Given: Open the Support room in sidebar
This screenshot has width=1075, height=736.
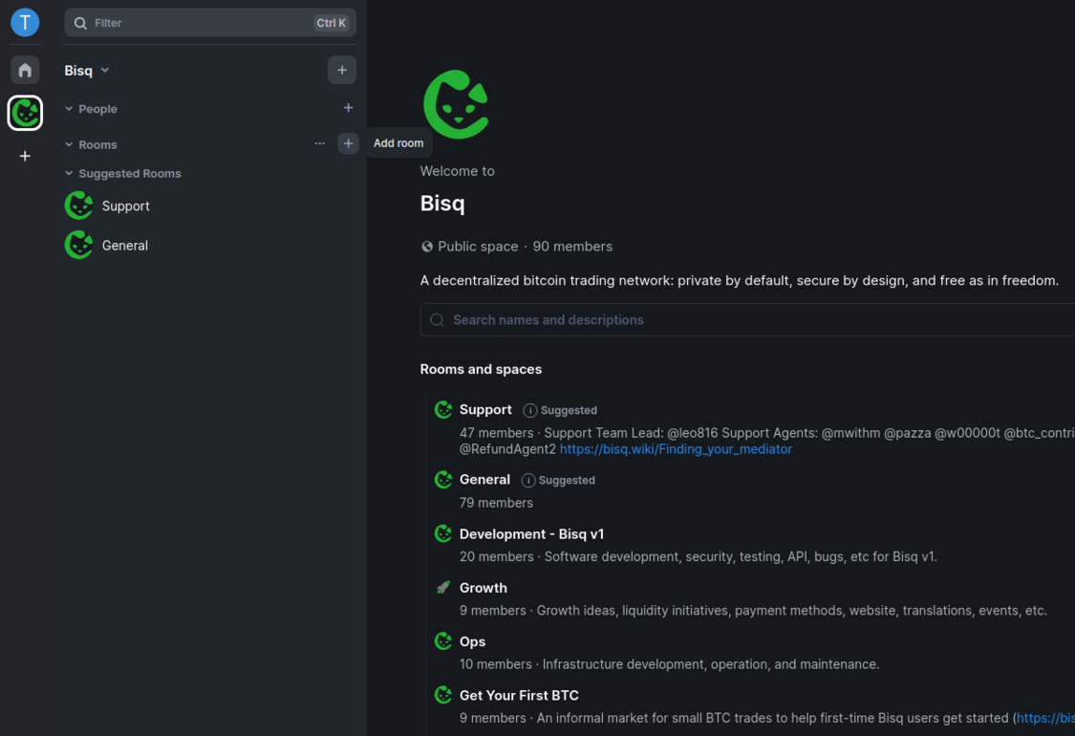Looking at the screenshot, I should pos(125,206).
